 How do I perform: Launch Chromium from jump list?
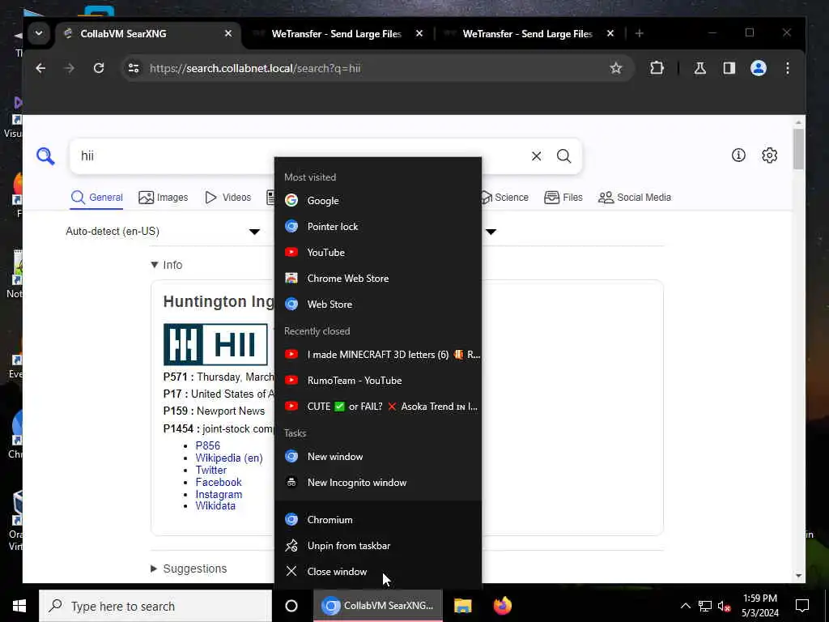(378, 519)
